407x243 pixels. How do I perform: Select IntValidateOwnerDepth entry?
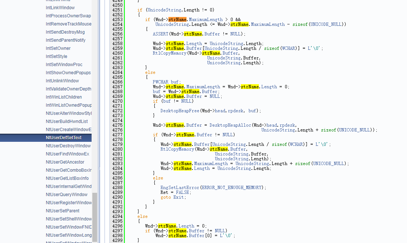[x=69, y=89]
